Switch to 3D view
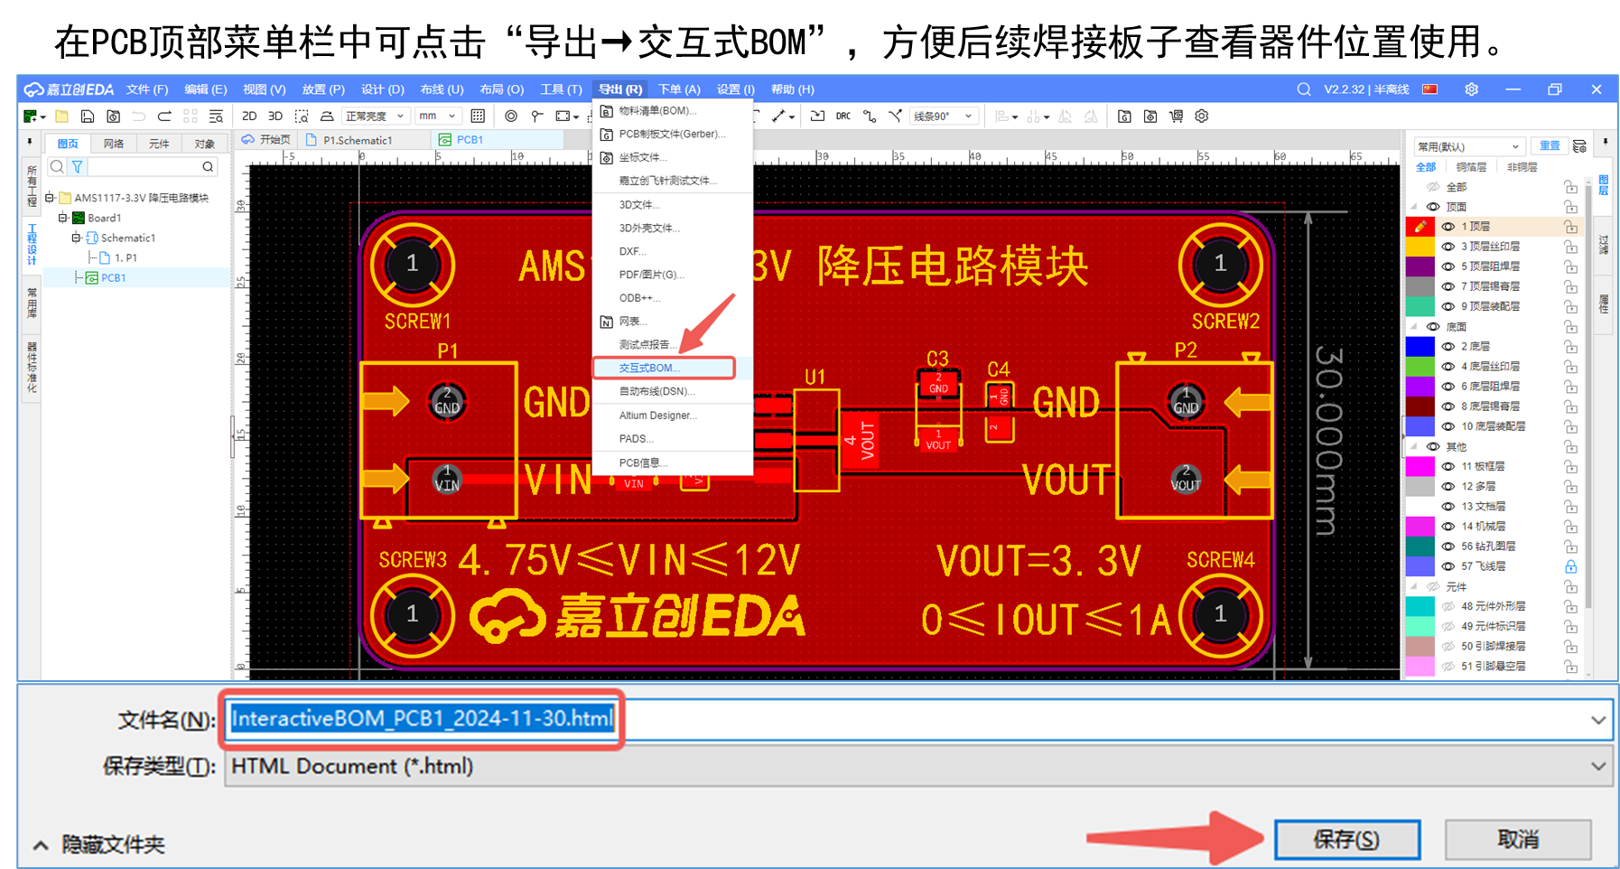 point(275,117)
